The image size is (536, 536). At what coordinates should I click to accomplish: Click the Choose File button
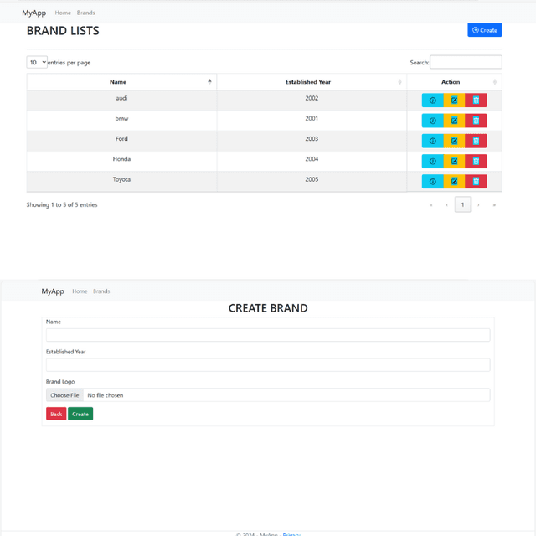[64, 395]
